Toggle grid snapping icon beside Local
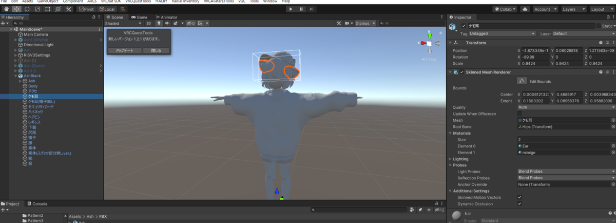 [123, 9]
